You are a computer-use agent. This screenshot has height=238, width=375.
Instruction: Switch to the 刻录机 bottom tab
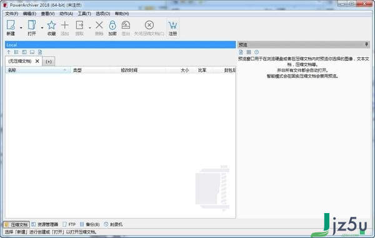(113, 224)
